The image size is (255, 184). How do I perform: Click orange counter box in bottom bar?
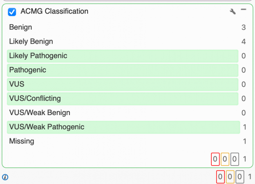(x=230, y=177)
